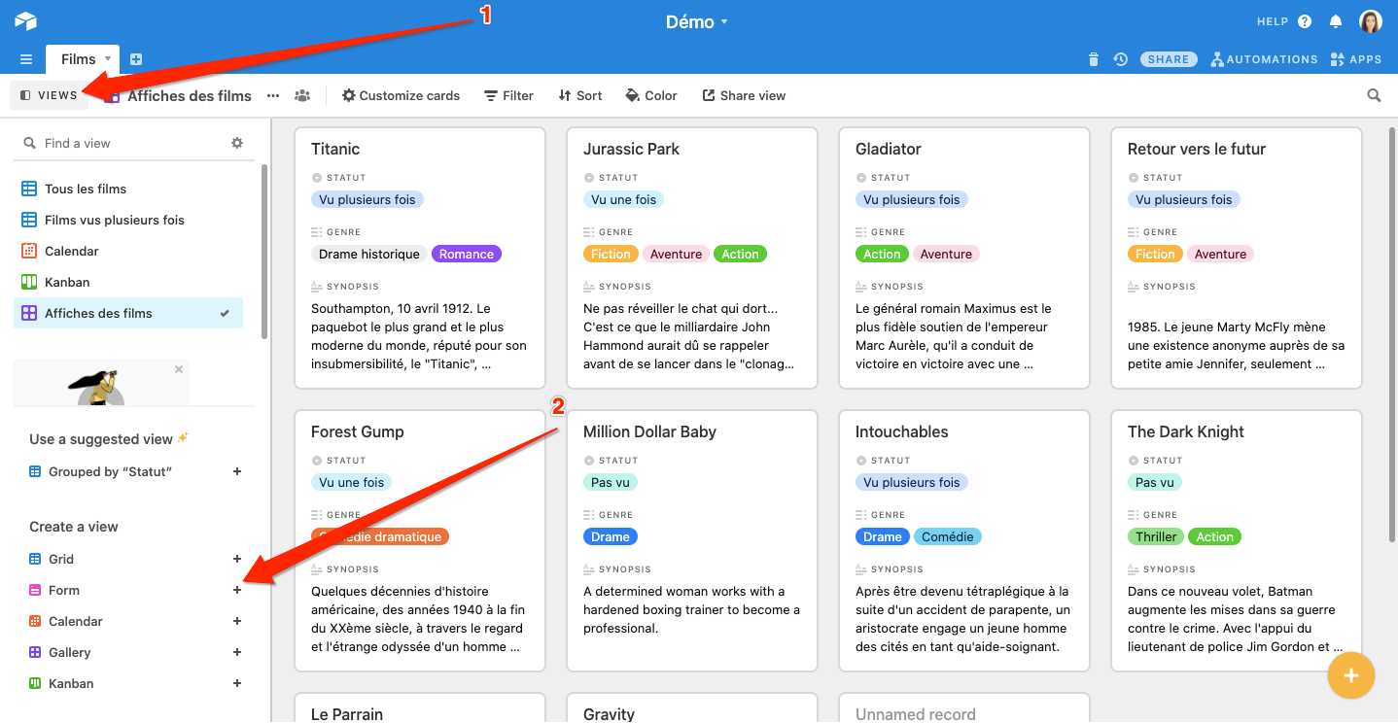Open Apps panel
Screen dimensions: 1398x723
pos(1356,59)
